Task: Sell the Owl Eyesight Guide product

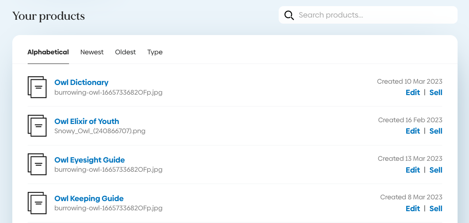Action: pos(436,170)
